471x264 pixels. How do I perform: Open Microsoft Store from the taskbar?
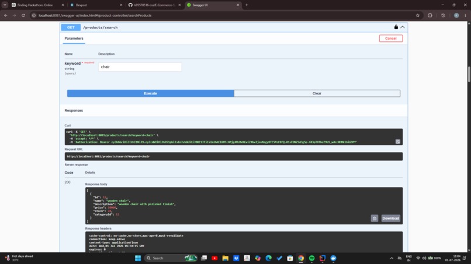[290, 258]
